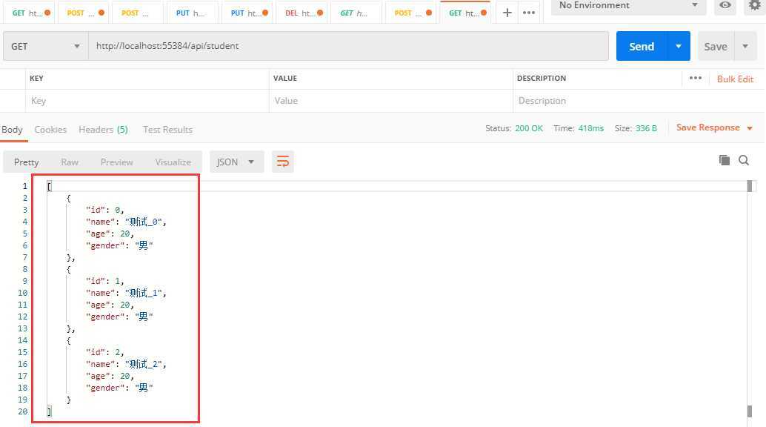Image resolution: width=766 pixels, height=427 pixels.
Task: Click the 200 OK status text
Action: click(x=529, y=128)
